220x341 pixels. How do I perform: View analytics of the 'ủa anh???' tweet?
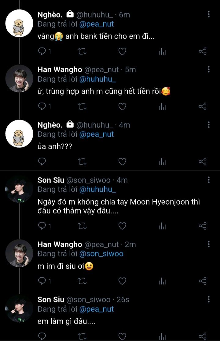click(162, 161)
